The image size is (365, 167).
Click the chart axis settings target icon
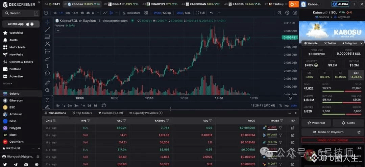290,98
